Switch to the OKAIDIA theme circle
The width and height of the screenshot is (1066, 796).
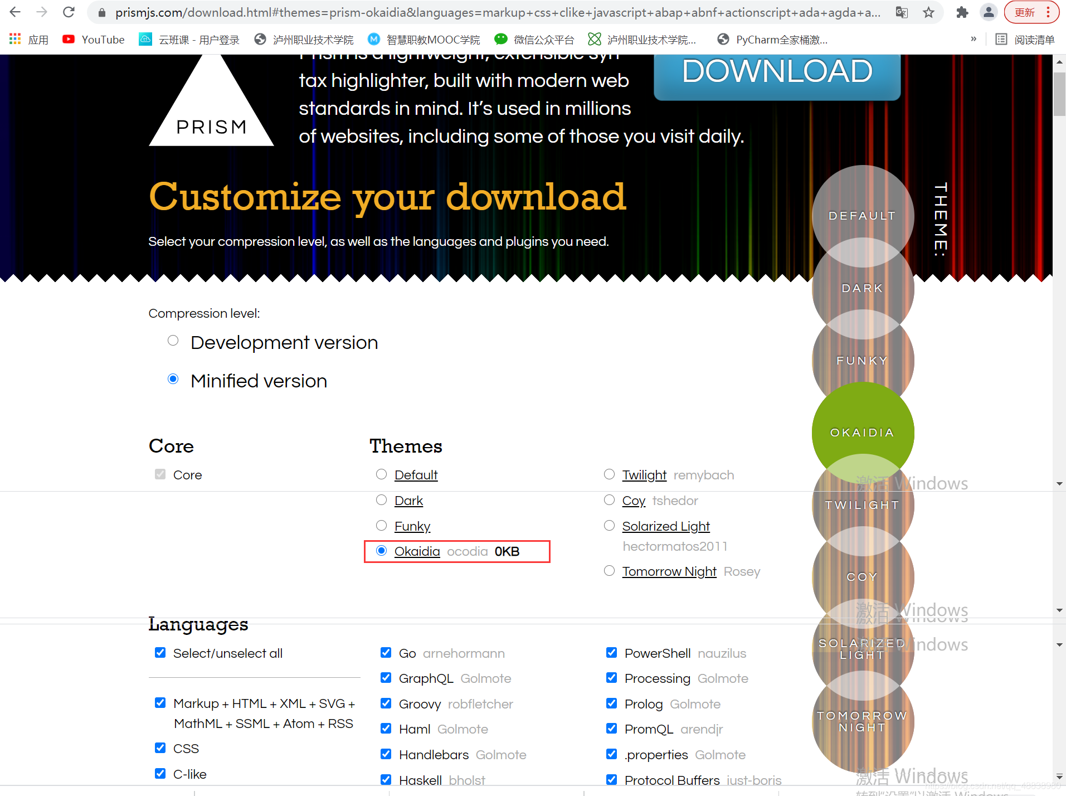(x=863, y=433)
